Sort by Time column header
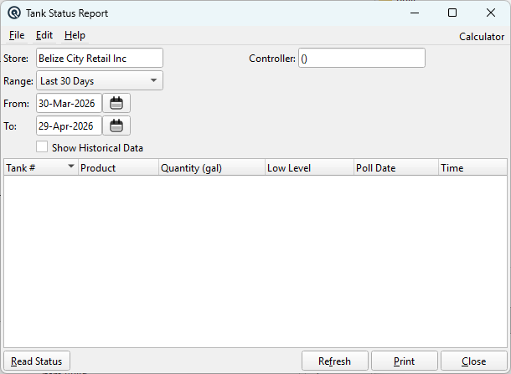Screen dimensions: 511x374 [472, 167]
